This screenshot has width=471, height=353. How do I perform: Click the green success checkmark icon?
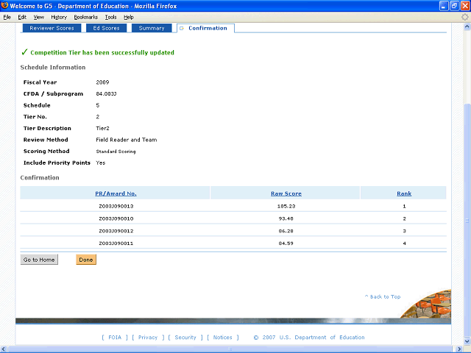click(x=24, y=52)
